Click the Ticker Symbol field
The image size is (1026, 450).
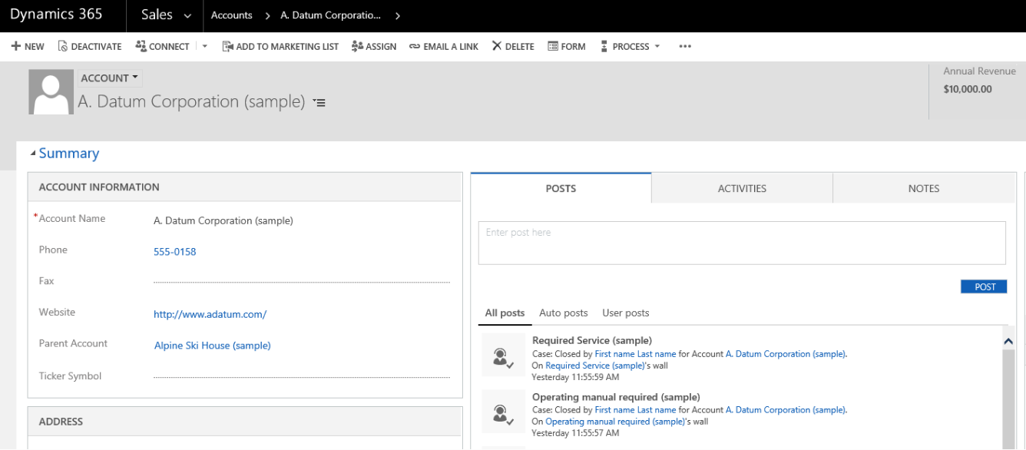click(x=302, y=376)
